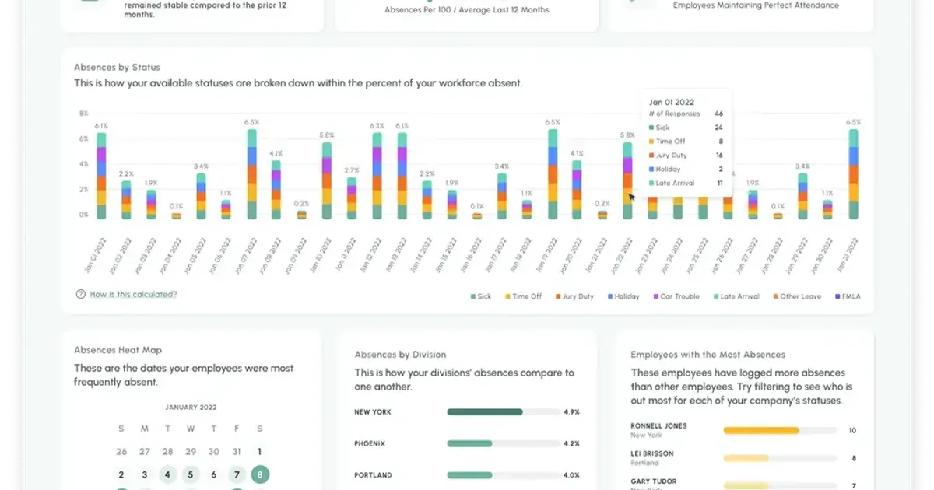934x490 pixels.
Task: Select January 3 on heat map calendar
Action: pyautogui.click(x=145, y=474)
